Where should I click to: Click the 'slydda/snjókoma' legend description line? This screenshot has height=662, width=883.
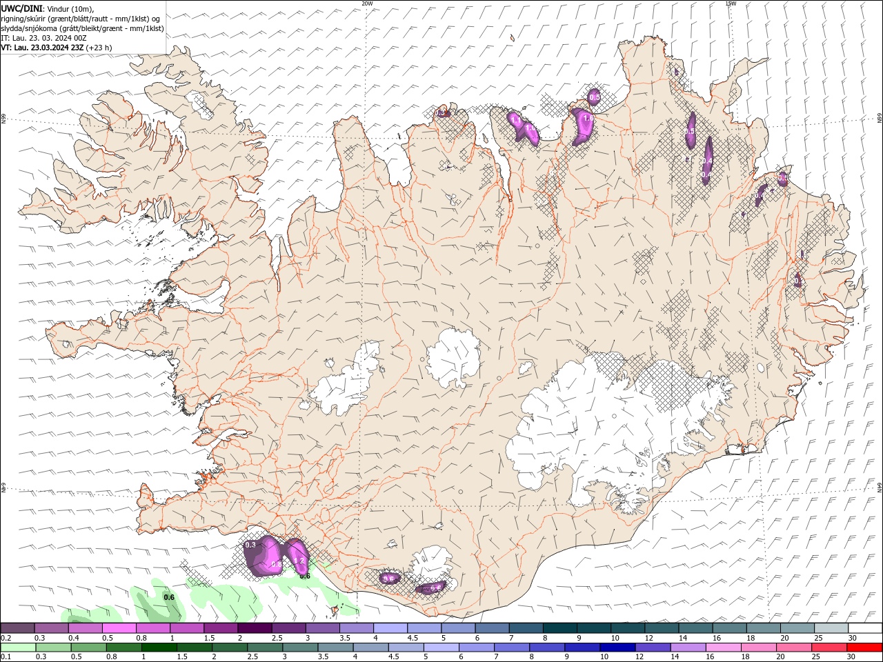point(82,28)
